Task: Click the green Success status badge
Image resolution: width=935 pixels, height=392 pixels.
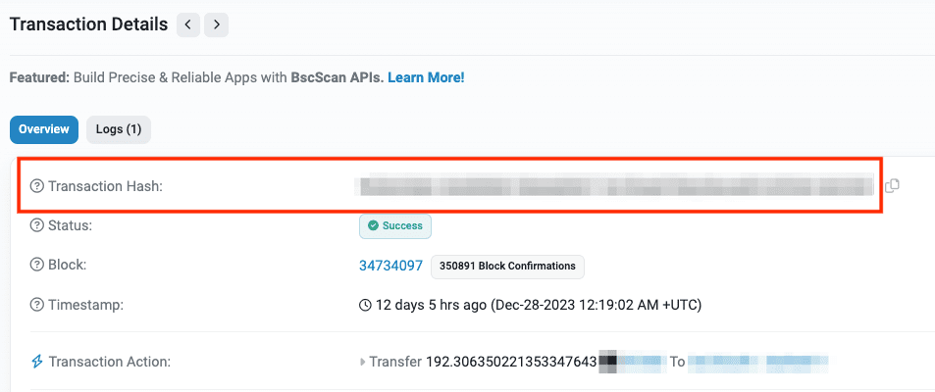Action: [x=394, y=225]
